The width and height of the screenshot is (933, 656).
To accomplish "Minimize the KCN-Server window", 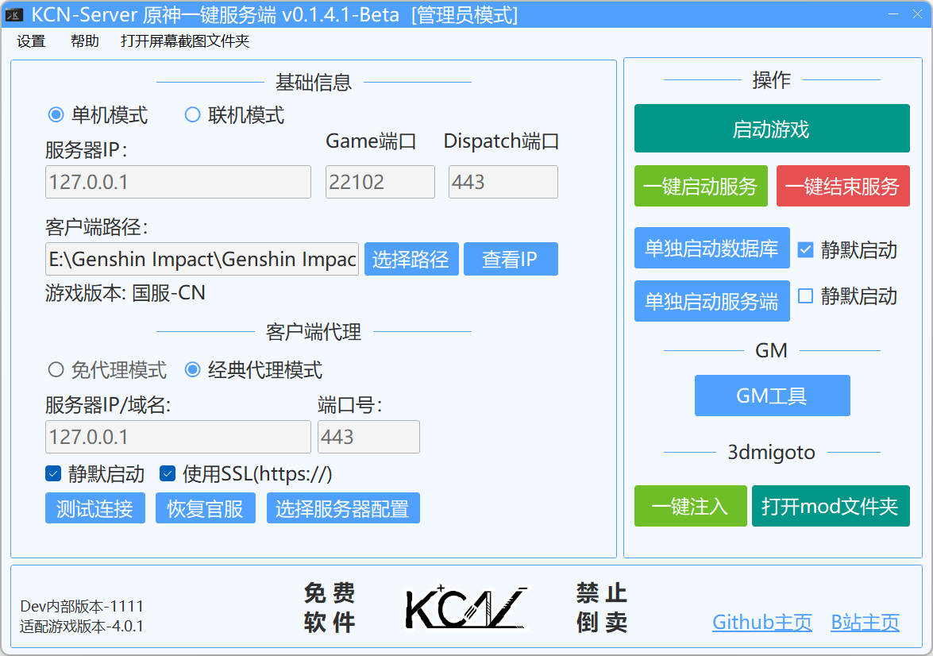I will (893, 14).
